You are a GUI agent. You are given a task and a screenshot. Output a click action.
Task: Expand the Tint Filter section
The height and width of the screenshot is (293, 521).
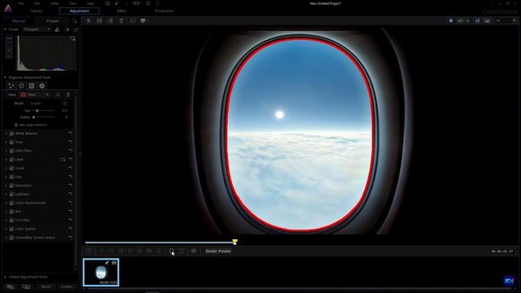tap(7, 220)
